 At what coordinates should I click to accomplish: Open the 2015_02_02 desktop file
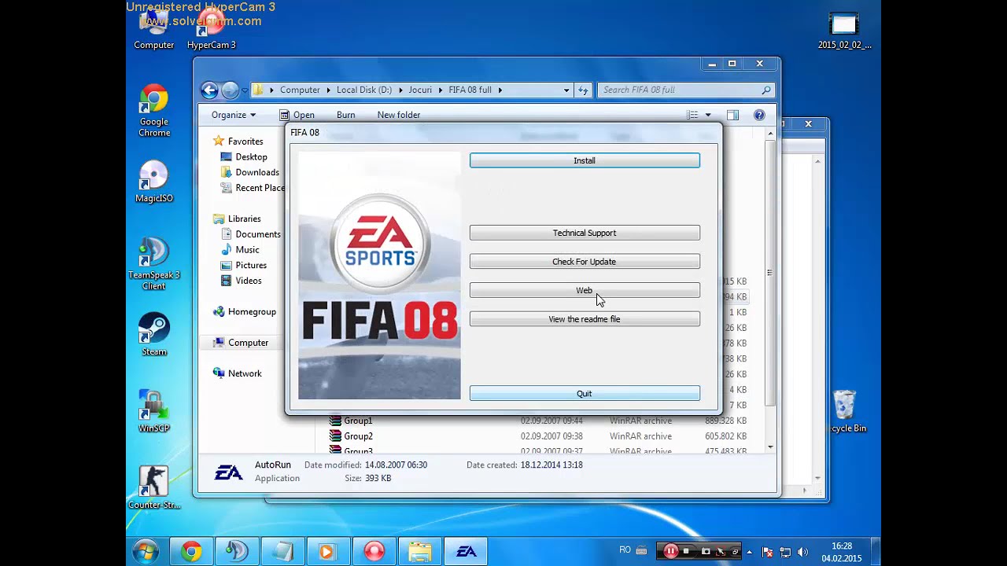tap(844, 30)
